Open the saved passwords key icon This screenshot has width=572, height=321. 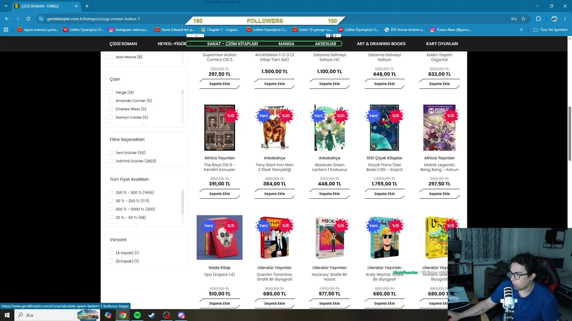coord(514,19)
